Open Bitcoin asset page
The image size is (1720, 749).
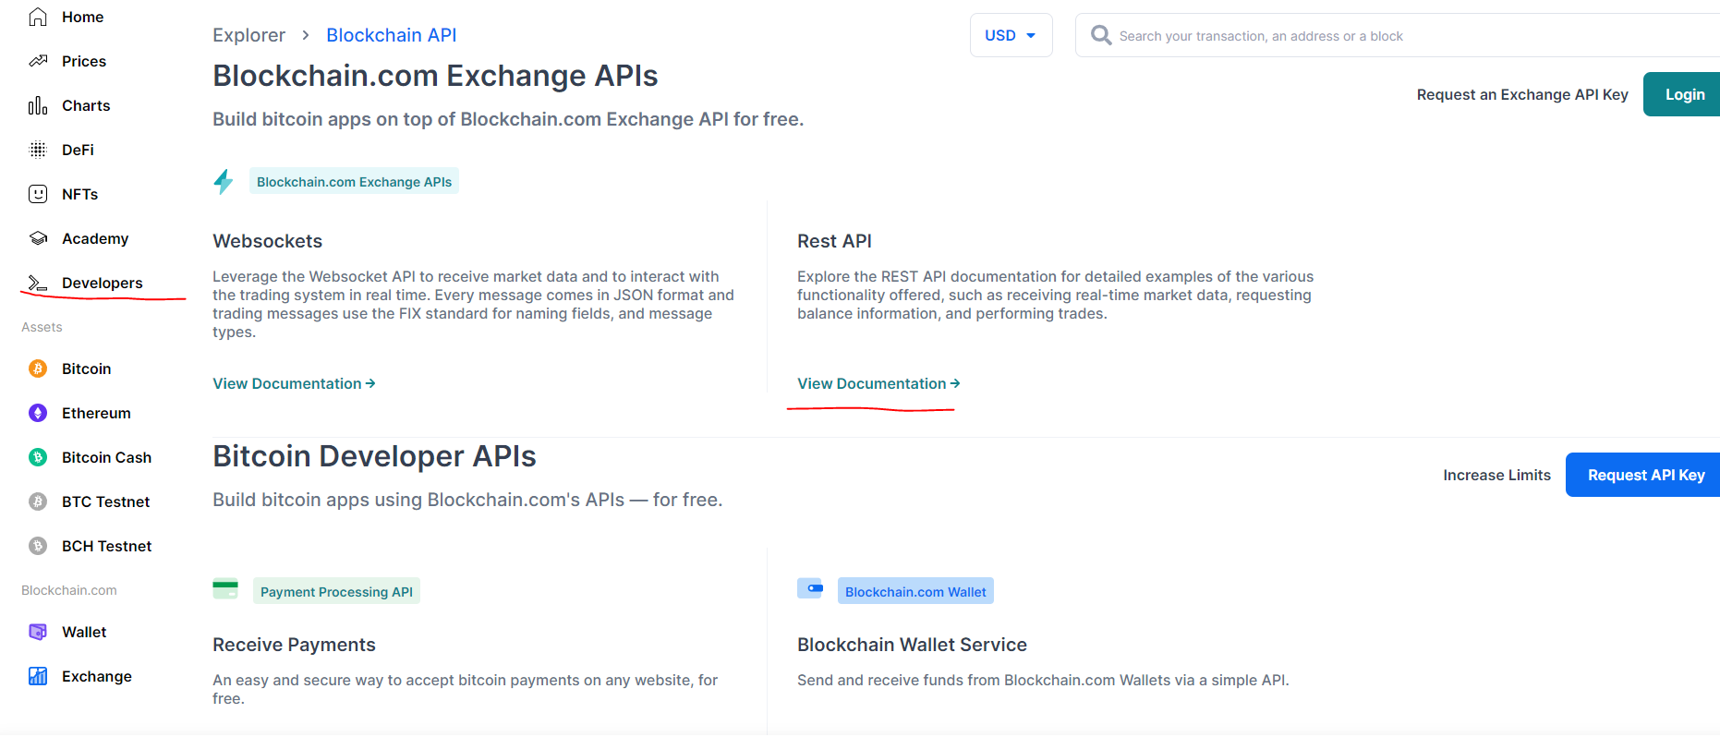tap(86, 368)
